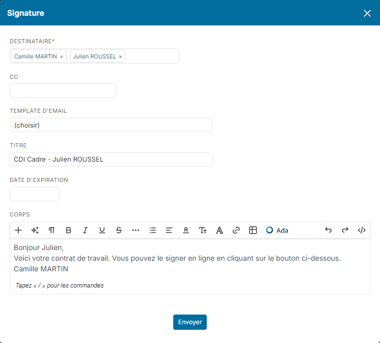Toggle italic formatting
Screen dimensions: 380x343
[x=85, y=230]
